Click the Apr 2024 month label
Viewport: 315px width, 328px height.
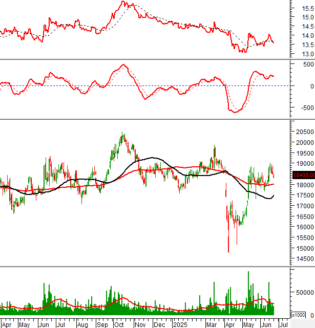tap(7, 324)
